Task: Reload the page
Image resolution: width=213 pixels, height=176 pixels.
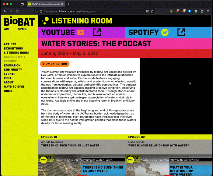Action: coord(17,11)
